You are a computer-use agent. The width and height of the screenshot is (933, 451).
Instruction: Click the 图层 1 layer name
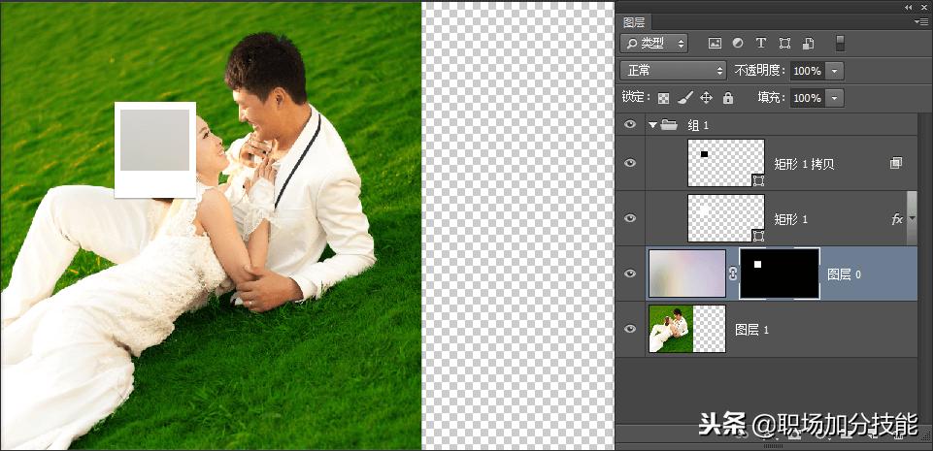[x=752, y=330]
